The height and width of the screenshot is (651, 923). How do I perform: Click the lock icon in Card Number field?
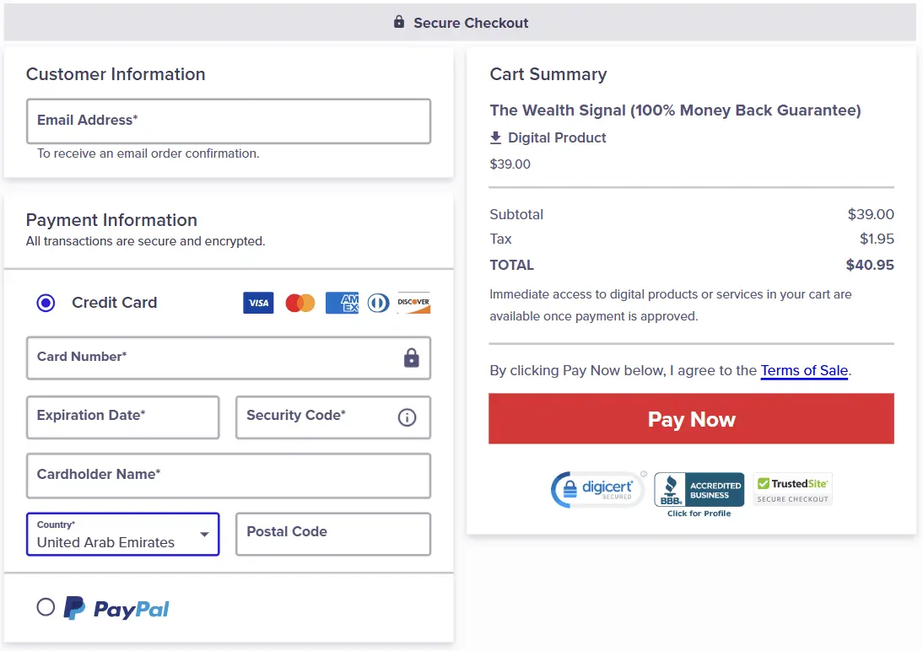[411, 358]
